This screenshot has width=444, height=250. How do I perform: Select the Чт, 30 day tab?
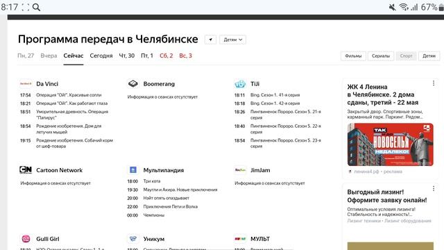click(126, 56)
